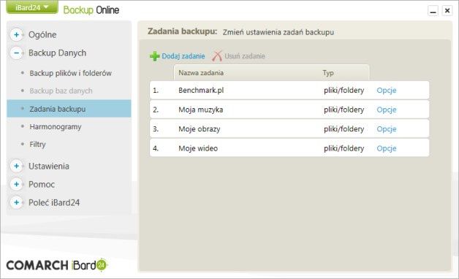Open the iBard24 dropdown menu
Viewport: 459px width, 279px height.
(x=32, y=7)
